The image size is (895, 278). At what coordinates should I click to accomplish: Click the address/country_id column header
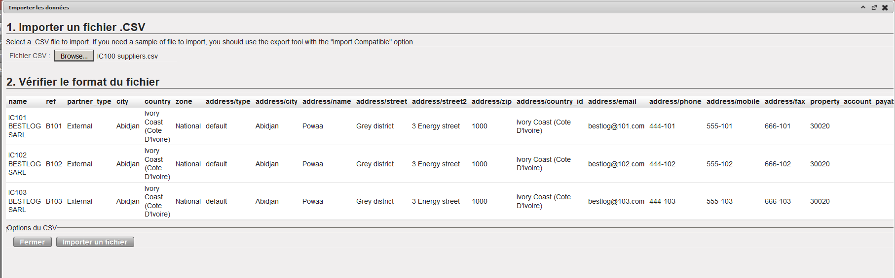point(549,101)
